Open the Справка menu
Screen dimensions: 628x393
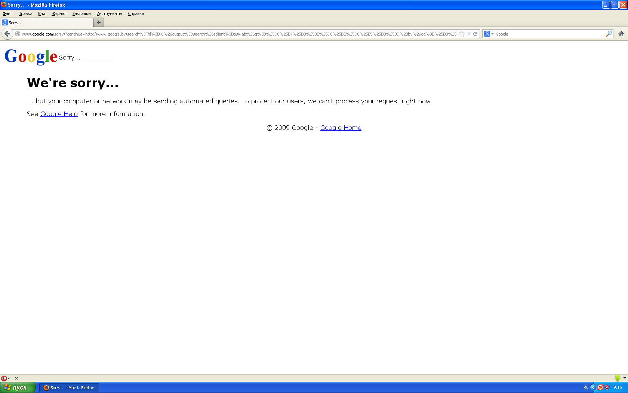pos(136,13)
